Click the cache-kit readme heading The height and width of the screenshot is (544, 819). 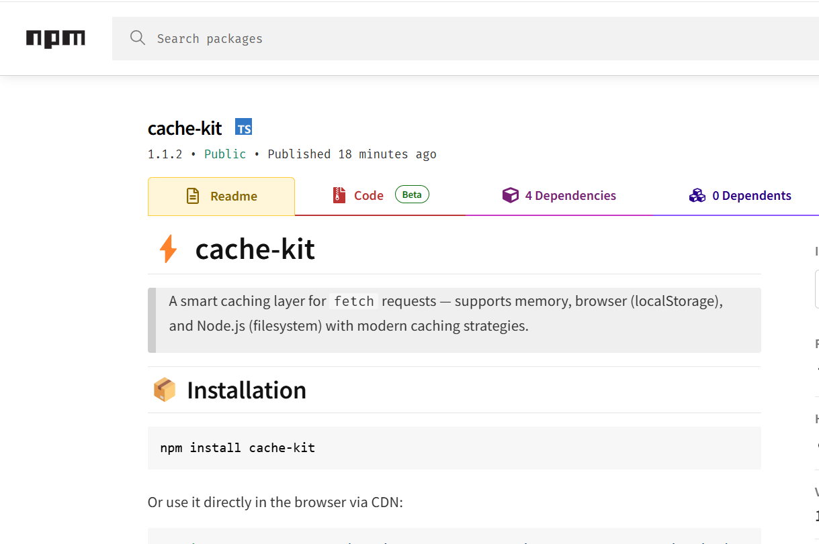(255, 249)
